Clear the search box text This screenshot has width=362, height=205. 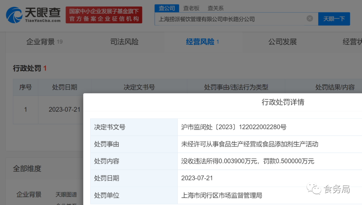[x=310, y=18]
